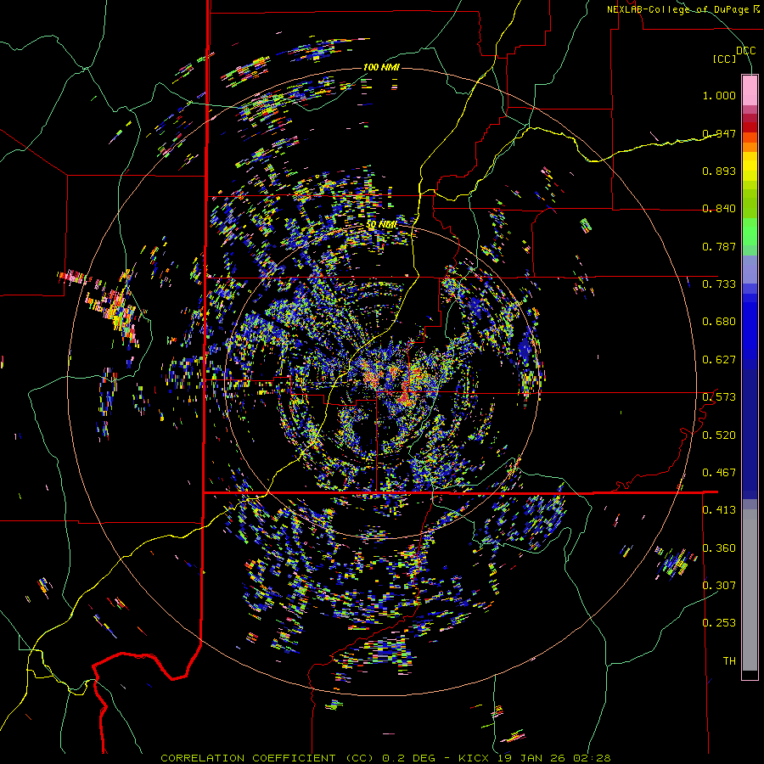Image resolution: width=764 pixels, height=764 pixels.
Task: Click the [CC] units label
Action: click(725, 59)
